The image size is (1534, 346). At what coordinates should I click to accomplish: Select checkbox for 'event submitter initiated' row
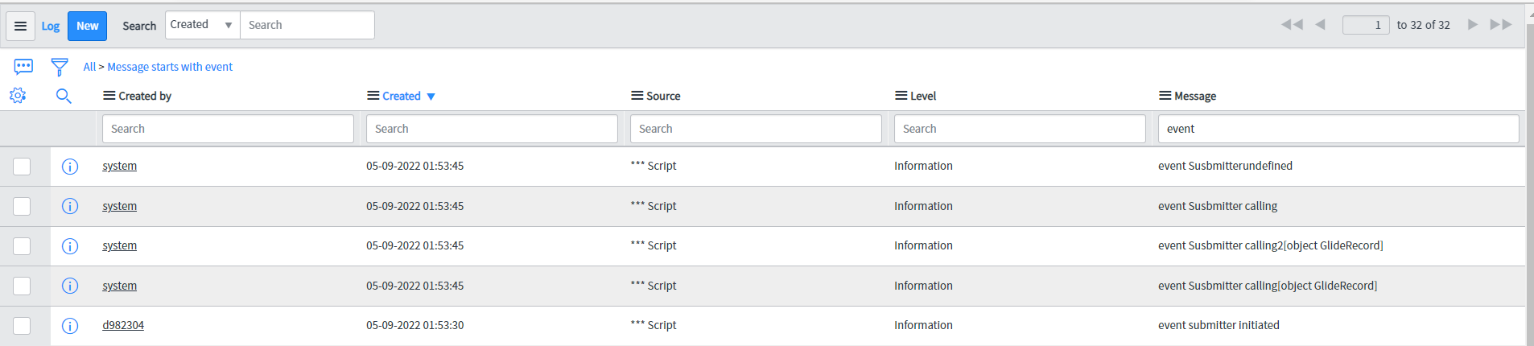pos(22,326)
